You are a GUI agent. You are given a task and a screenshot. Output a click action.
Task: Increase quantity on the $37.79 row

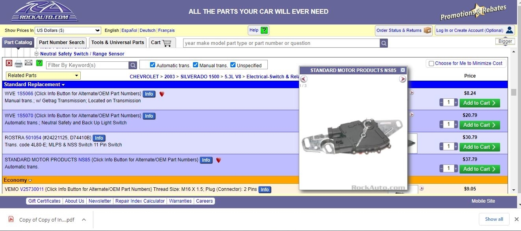click(456, 169)
